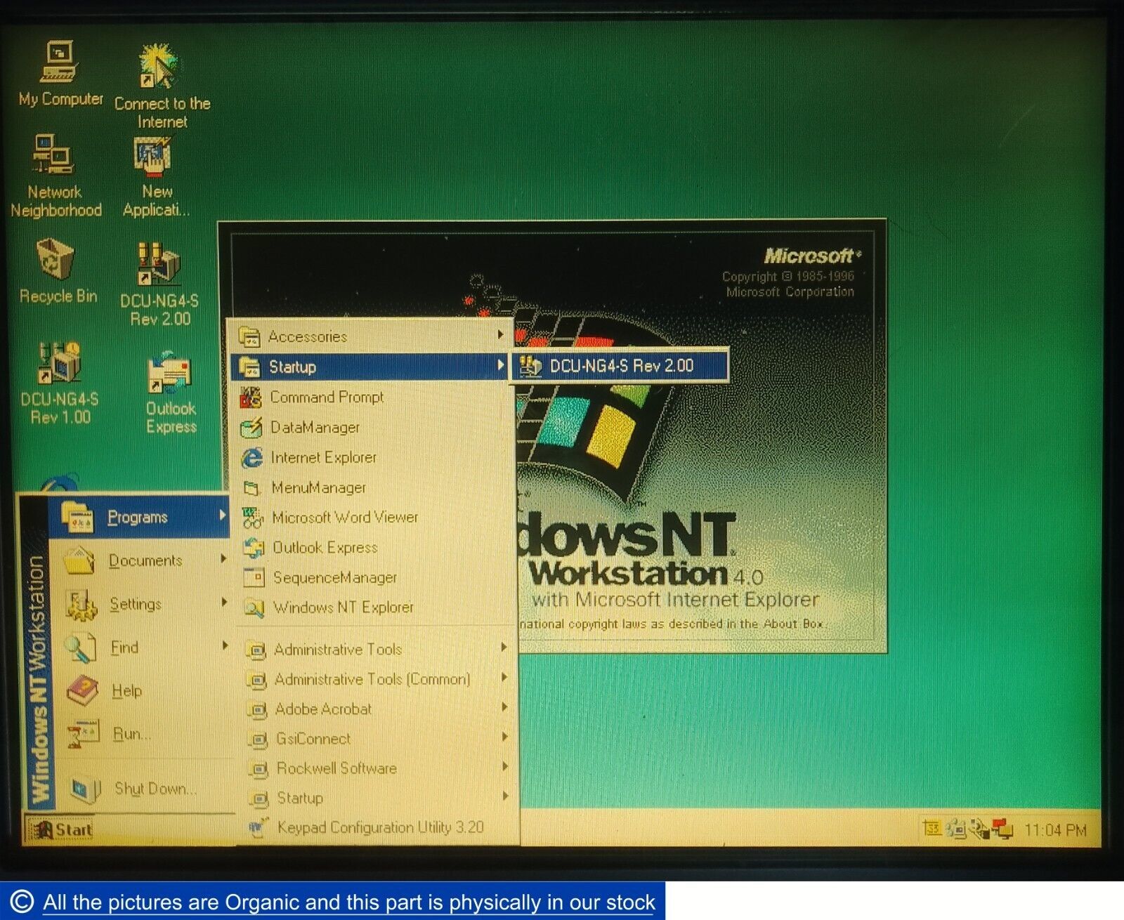Click the arrow next to Find

pyautogui.click(x=225, y=645)
